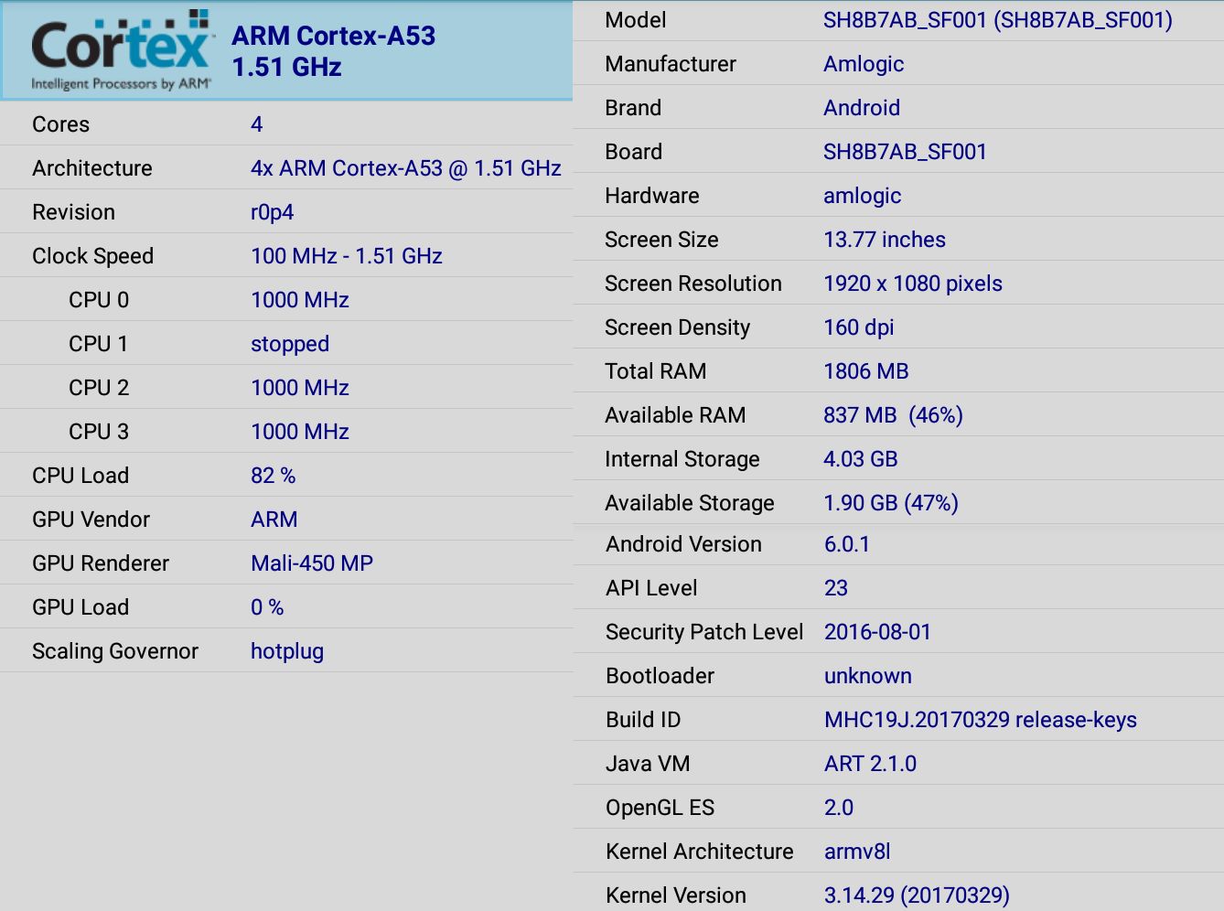Select the Hardware value amlogic
The width and height of the screenshot is (1224, 911).
click(x=863, y=196)
